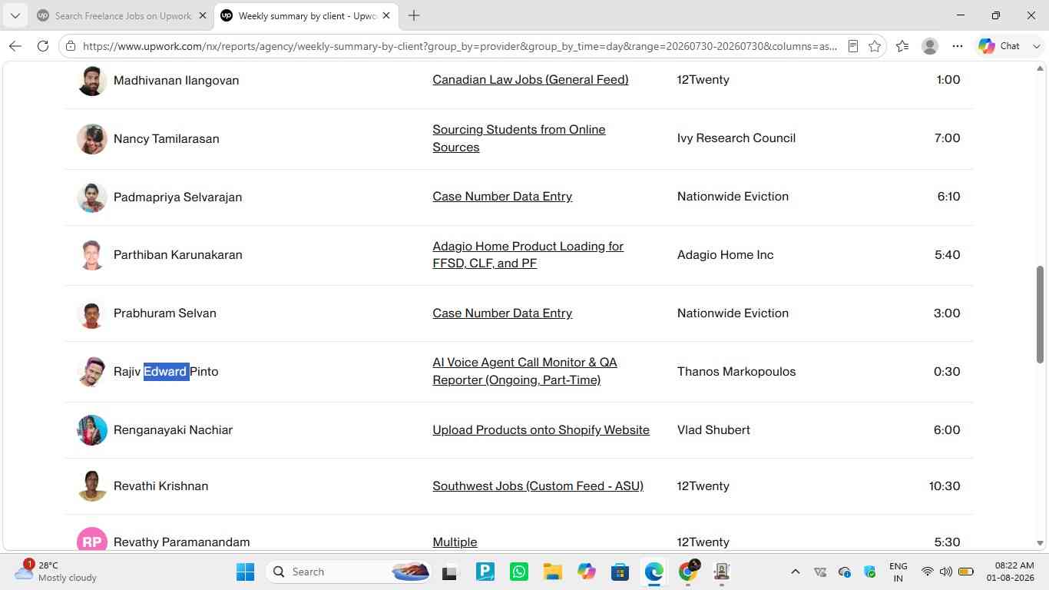The image size is (1049, 590).
Task: Switch to Search Freelance Jobs tab
Action: tap(123, 15)
